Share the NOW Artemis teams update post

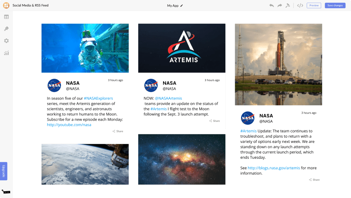click(x=214, y=121)
